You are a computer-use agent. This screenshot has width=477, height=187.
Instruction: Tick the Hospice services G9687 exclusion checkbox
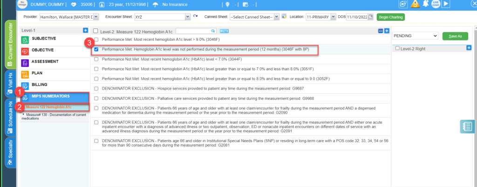coord(96,89)
